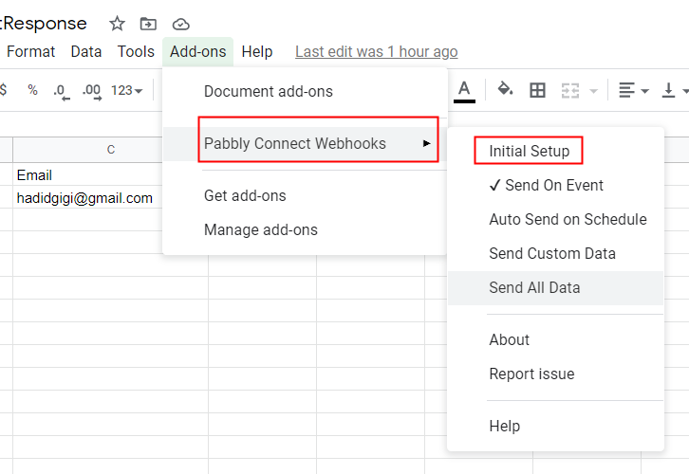Select Initial Setup in submenu
The height and width of the screenshot is (474, 689).
[555, 151]
